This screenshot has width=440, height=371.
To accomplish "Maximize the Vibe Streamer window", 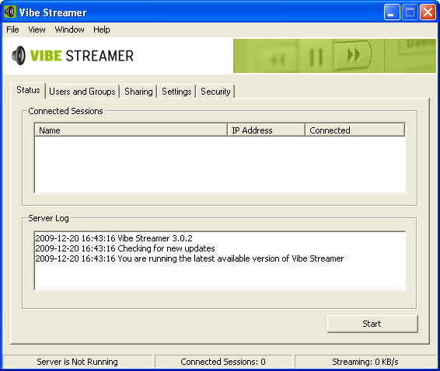I will 410,12.
